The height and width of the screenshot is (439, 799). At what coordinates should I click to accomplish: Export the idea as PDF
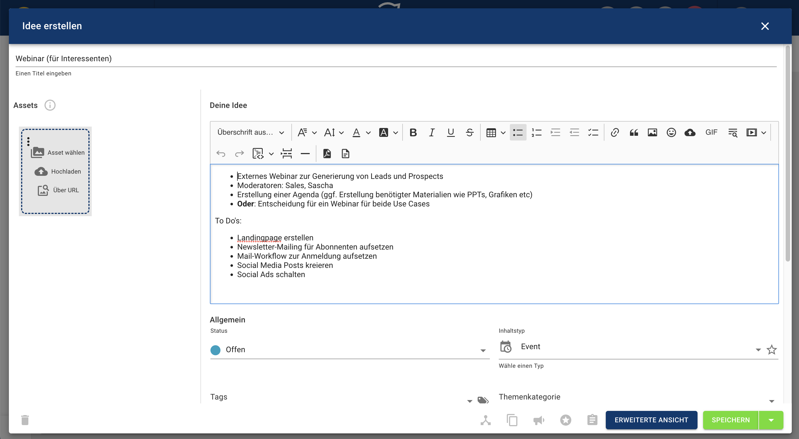pos(327,154)
